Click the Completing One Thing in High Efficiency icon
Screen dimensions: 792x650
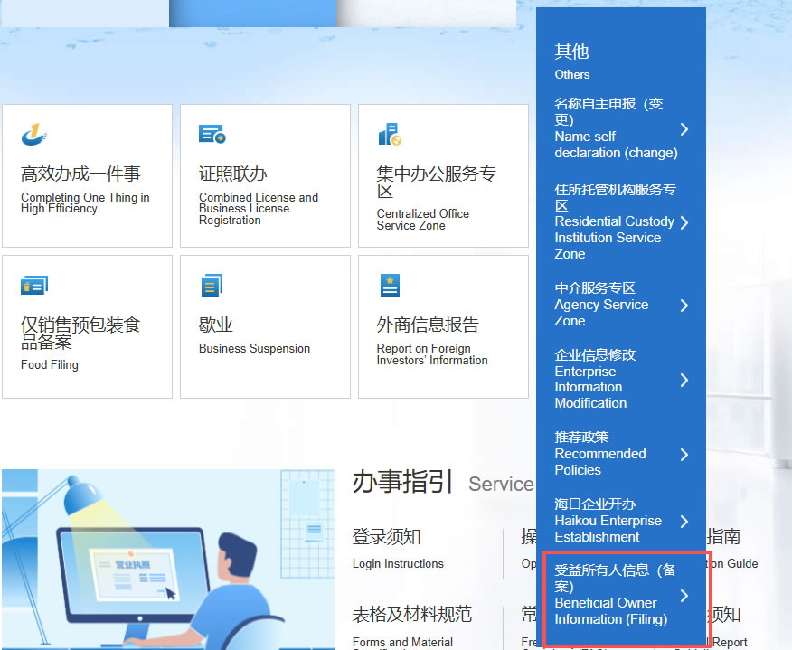pyautogui.click(x=33, y=135)
